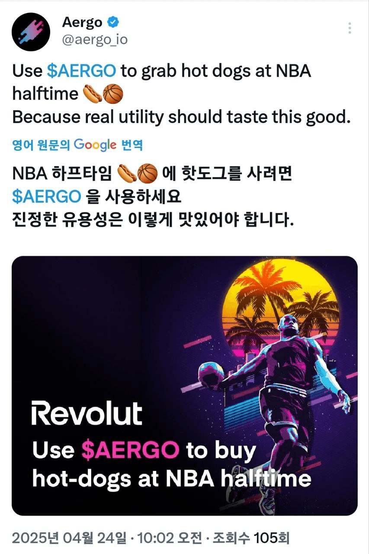Open the tweet timestamp 2025년 04월 24일

click(x=71, y=539)
